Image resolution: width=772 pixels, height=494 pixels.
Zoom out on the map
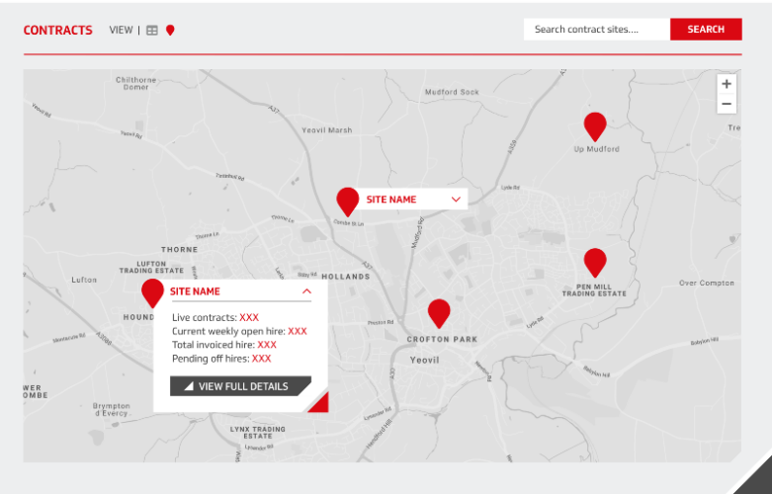(x=727, y=104)
